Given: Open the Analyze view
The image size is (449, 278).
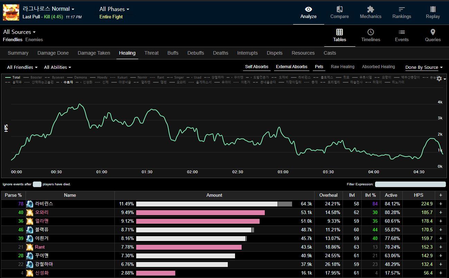Looking at the screenshot, I should (308, 12).
